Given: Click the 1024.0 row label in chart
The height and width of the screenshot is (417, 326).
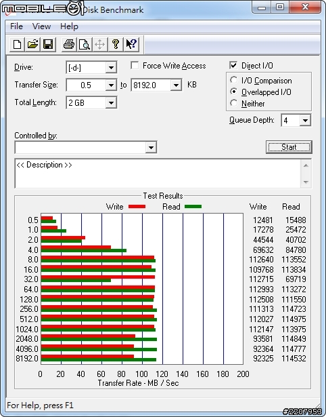Looking at the screenshot, I should (27, 330).
